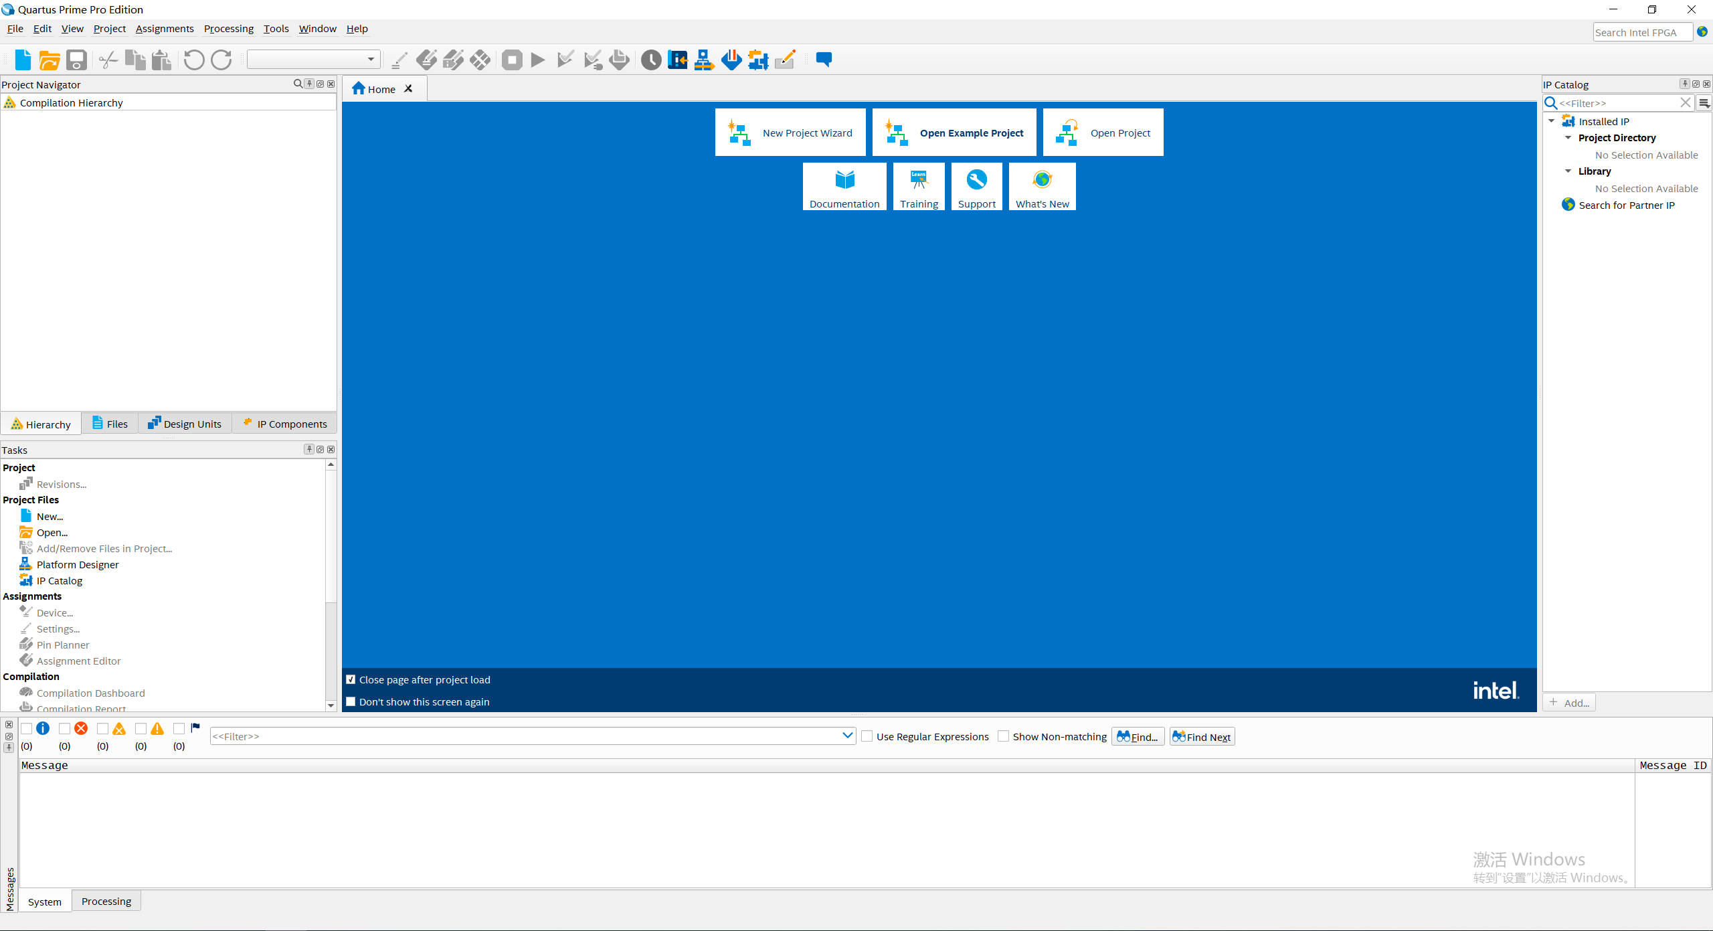This screenshot has height=931, width=1713.
Task: Open the Documentation book tile
Action: (x=844, y=186)
